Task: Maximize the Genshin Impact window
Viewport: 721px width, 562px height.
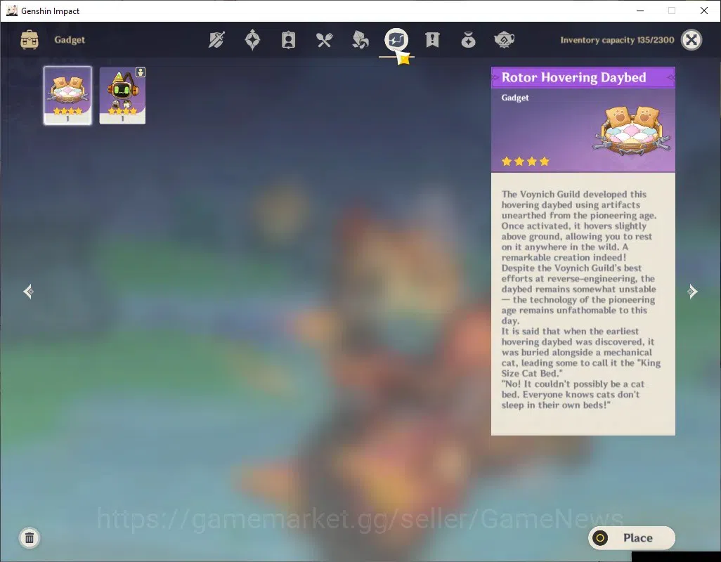Action: point(672,11)
